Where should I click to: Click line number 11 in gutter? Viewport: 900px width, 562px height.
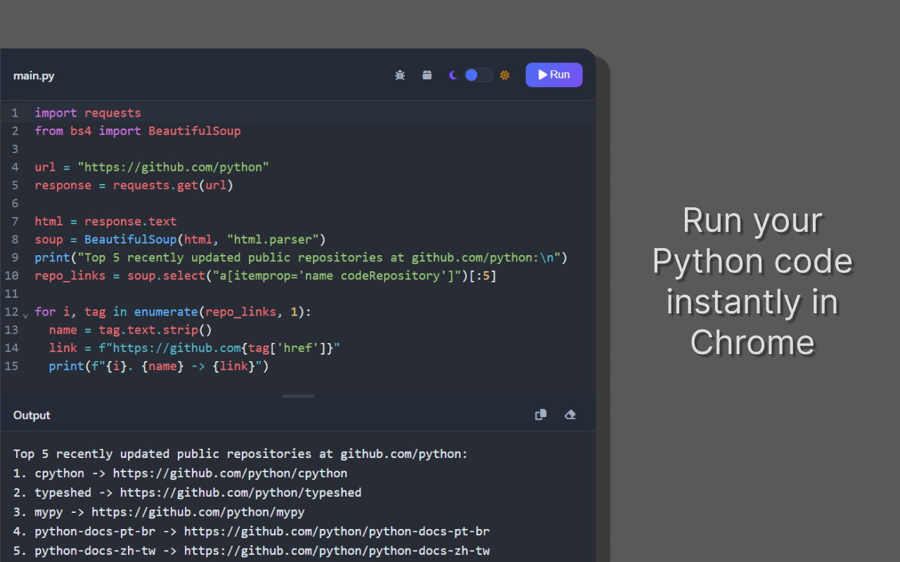[x=12, y=294]
